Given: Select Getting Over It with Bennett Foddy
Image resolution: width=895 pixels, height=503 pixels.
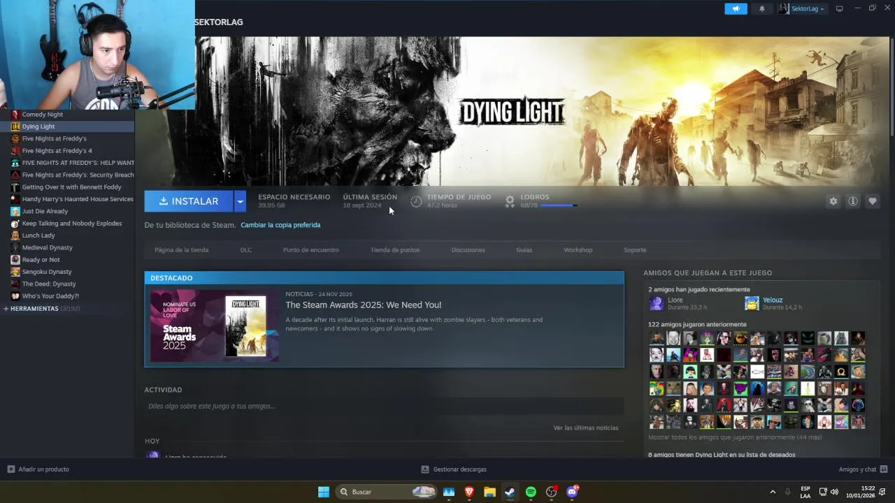Looking at the screenshot, I should click(x=67, y=187).
